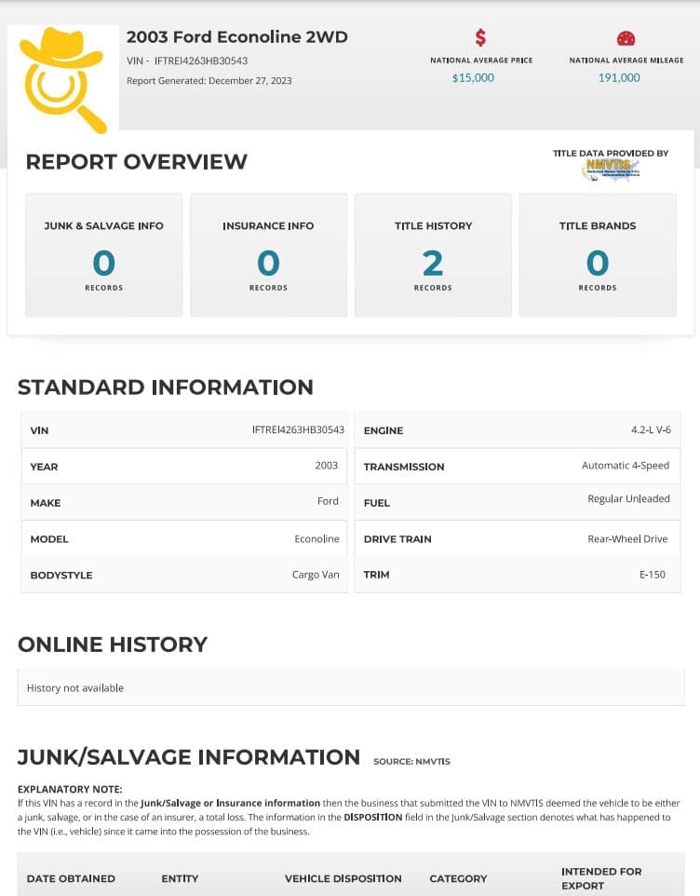Image resolution: width=700 pixels, height=896 pixels.
Task: Open the Insurance Info records card
Action: click(268, 255)
